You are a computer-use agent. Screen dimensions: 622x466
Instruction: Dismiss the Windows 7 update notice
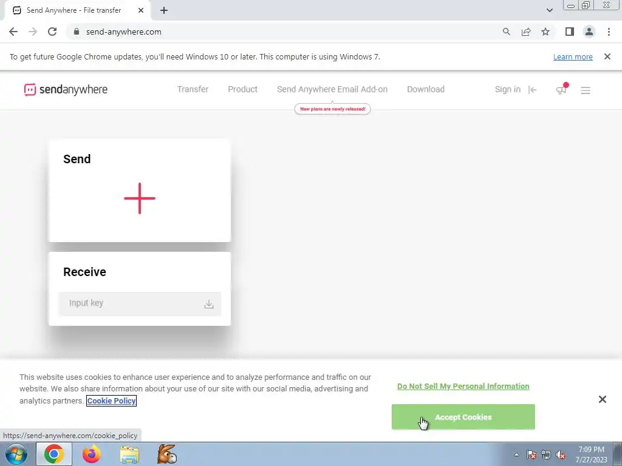tap(607, 56)
